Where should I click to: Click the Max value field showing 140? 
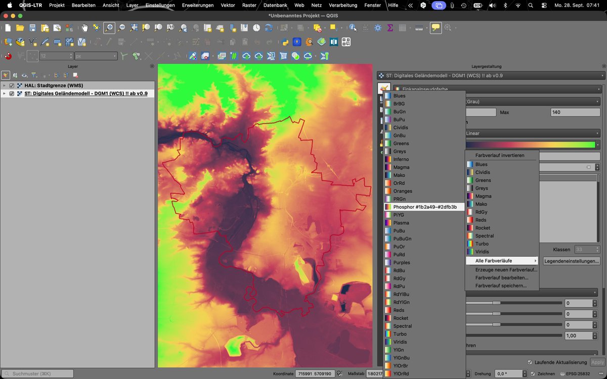(576, 112)
